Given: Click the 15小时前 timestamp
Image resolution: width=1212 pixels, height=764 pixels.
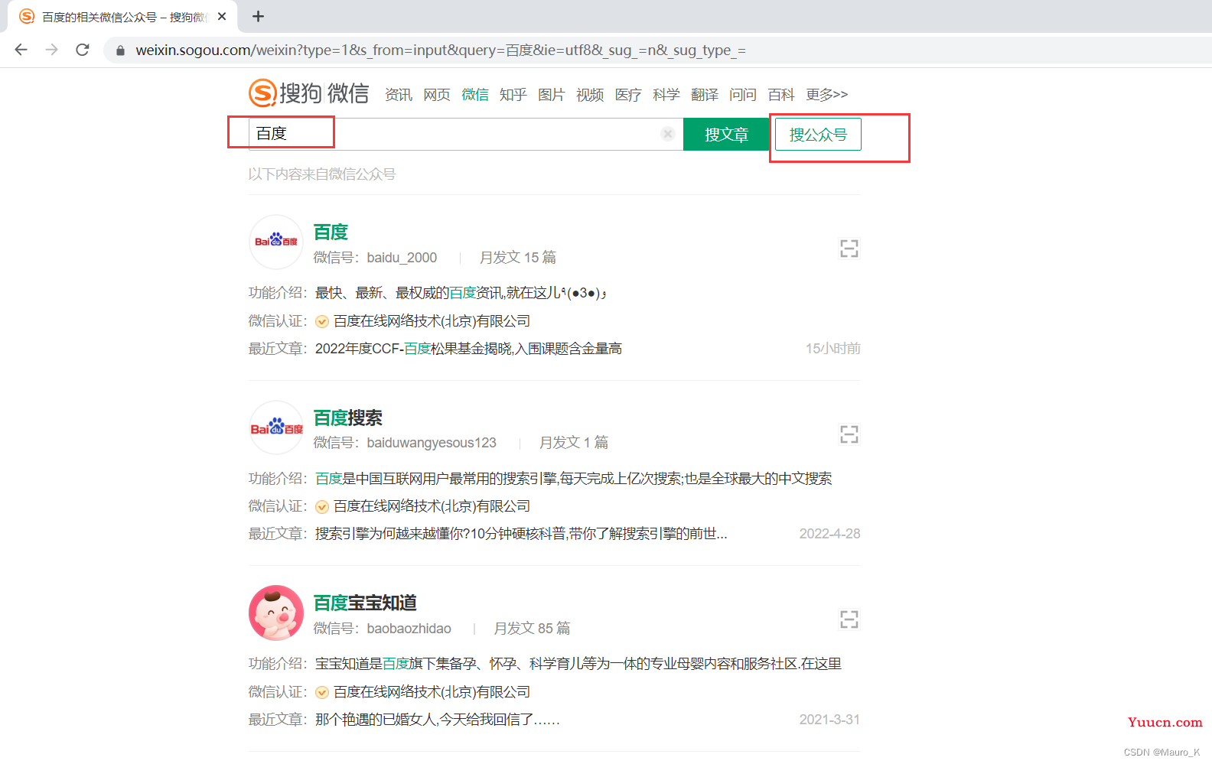Looking at the screenshot, I should click(832, 349).
